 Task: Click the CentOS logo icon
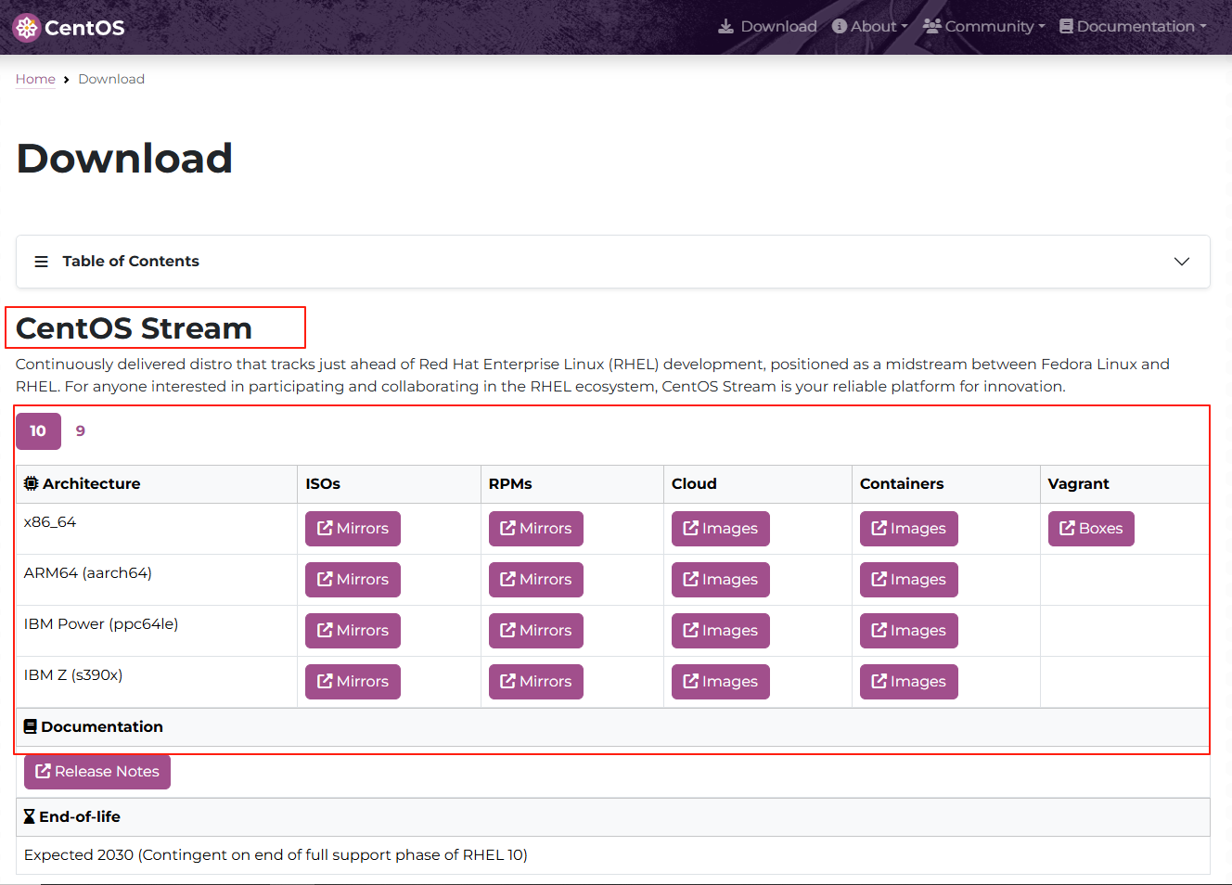(26, 28)
